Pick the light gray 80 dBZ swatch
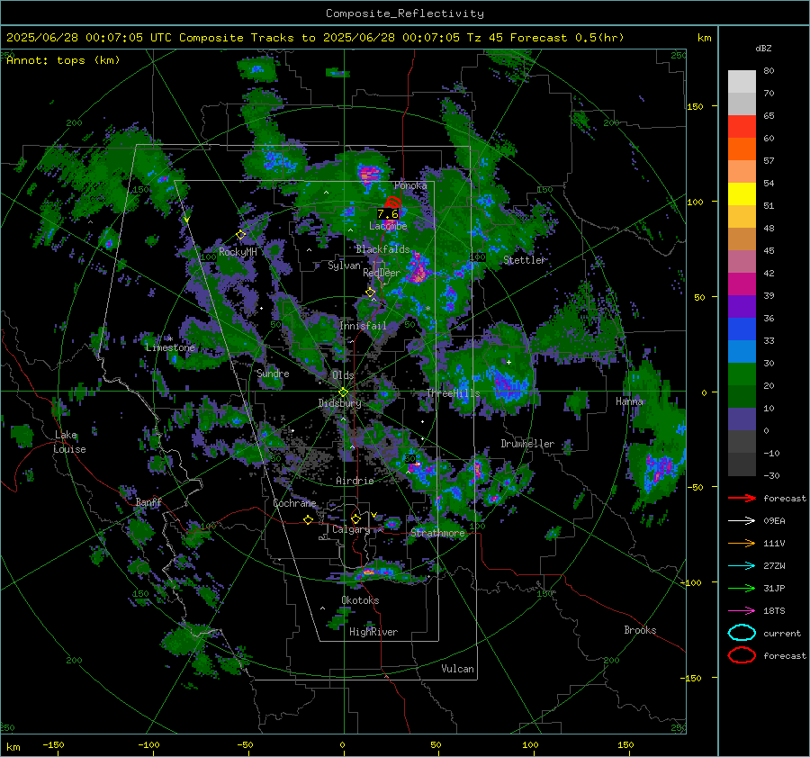Screen dimensions: 810x757 point(742,81)
